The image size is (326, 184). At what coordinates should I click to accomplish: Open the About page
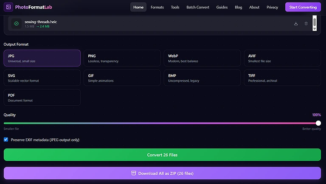[x=254, y=7]
